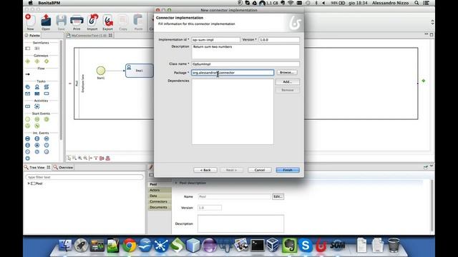The height and width of the screenshot is (257, 458).
Task: Open Spotlight search in menu bar
Action: coord(416,3)
